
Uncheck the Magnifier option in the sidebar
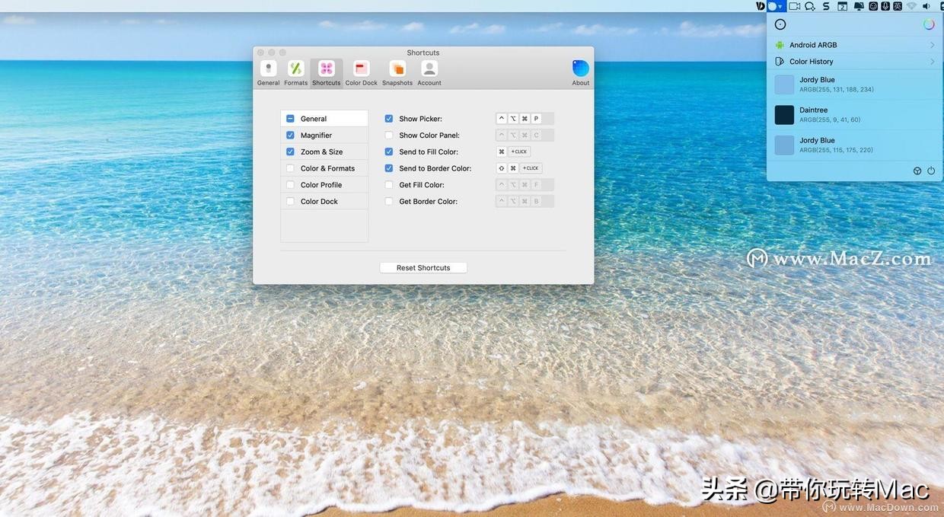point(290,135)
